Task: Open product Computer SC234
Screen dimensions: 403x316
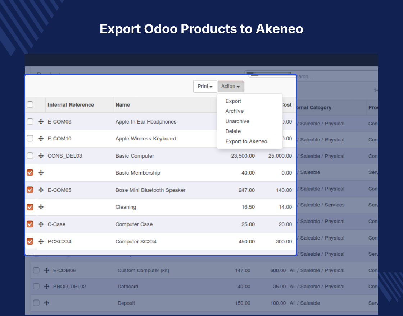Action: point(136,242)
